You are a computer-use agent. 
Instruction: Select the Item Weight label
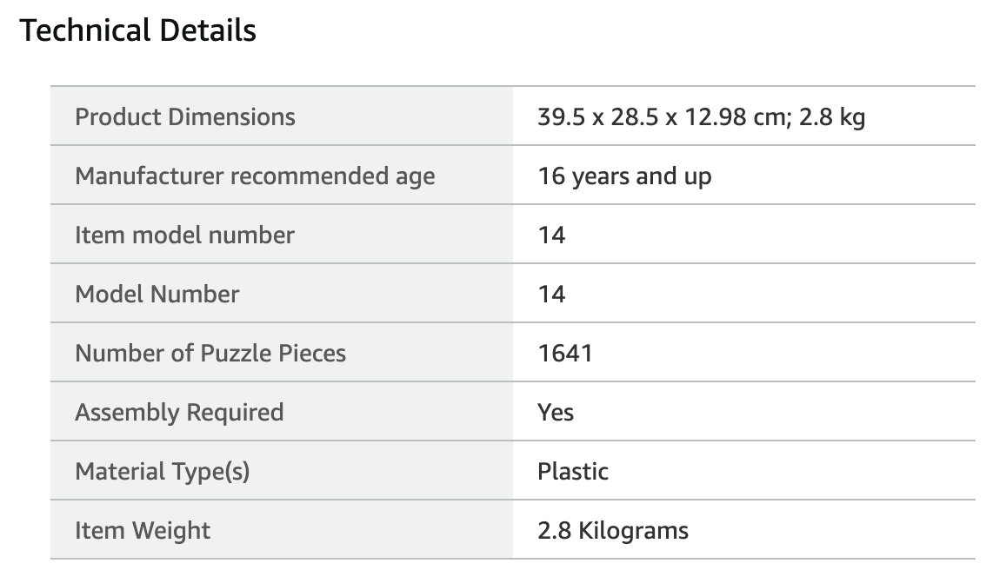coord(143,531)
